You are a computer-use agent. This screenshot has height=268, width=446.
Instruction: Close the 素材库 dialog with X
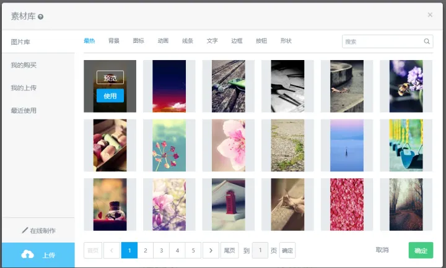tap(430, 15)
